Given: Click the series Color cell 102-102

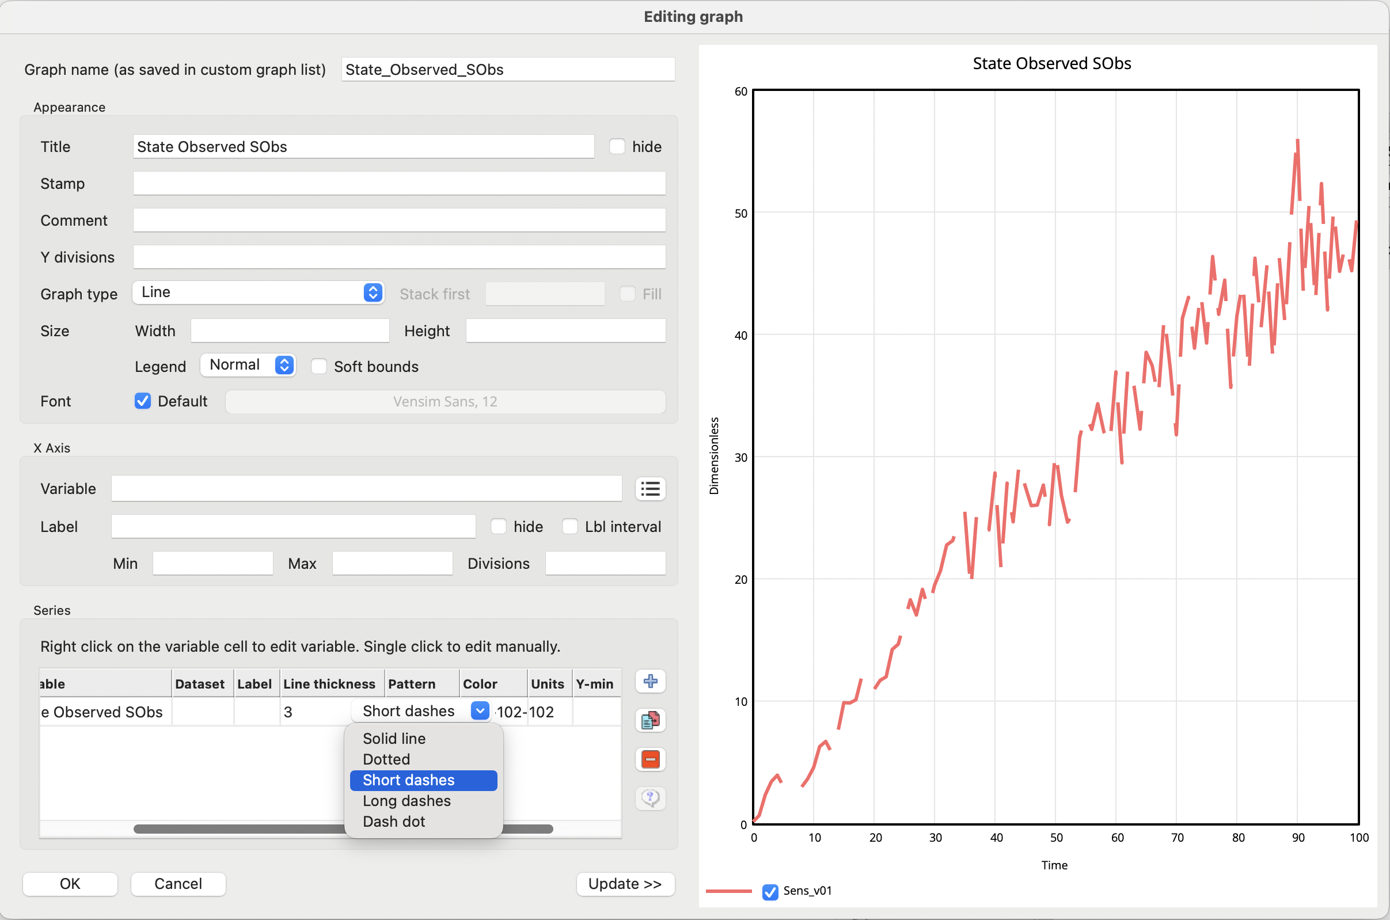Looking at the screenshot, I should (x=511, y=712).
